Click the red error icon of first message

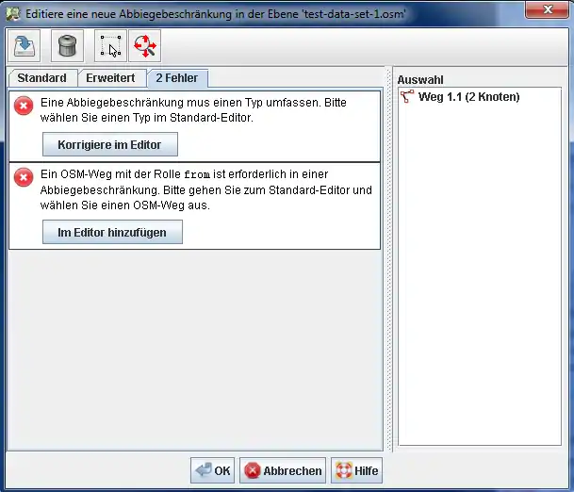point(25,107)
